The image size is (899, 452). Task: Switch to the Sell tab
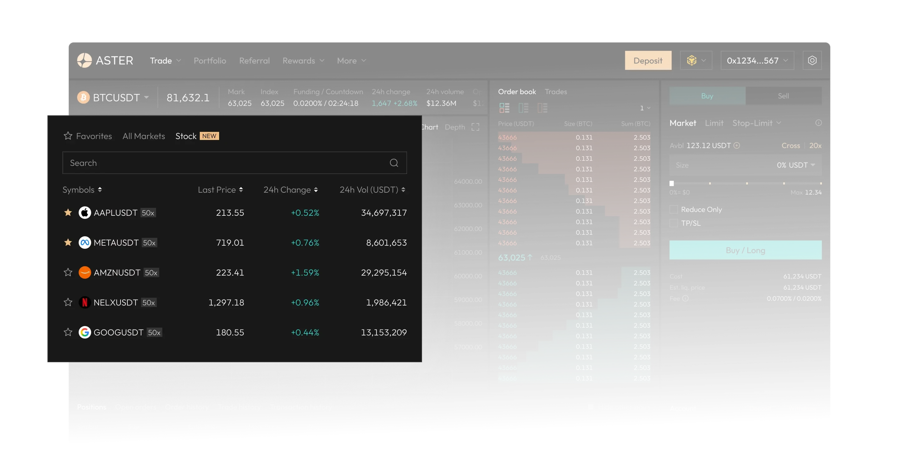[x=783, y=96]
